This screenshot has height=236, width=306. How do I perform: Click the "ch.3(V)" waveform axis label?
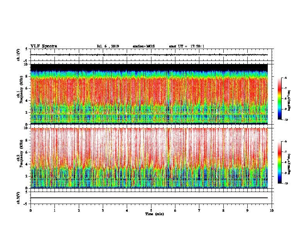[x=19, y=198]
